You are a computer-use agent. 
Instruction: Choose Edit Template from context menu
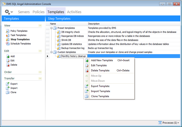pyautogui.click(x=109, y=65)
